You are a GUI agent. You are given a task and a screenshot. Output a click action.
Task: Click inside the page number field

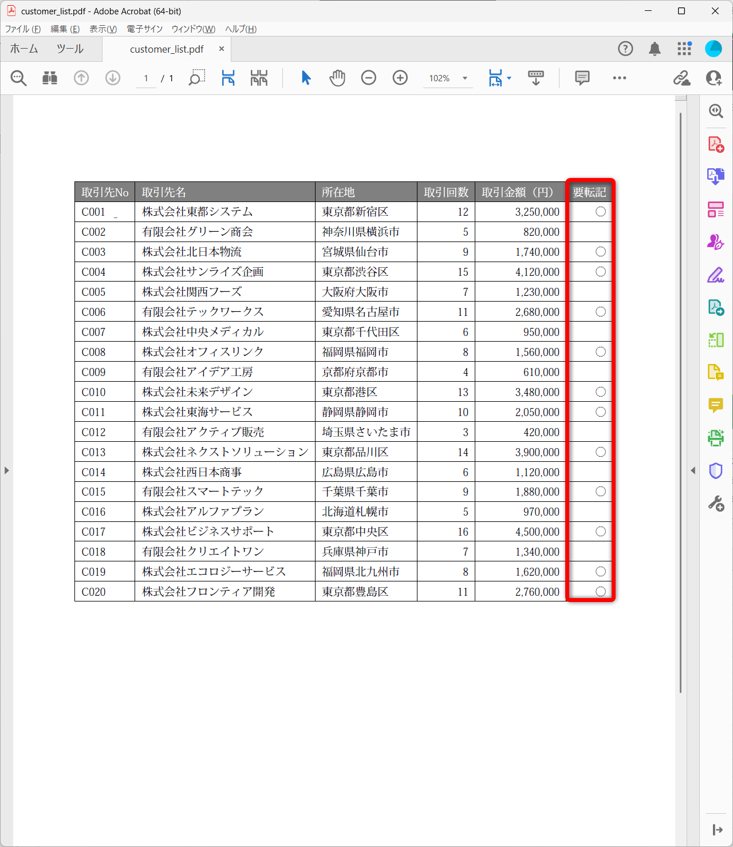(145, 78)
